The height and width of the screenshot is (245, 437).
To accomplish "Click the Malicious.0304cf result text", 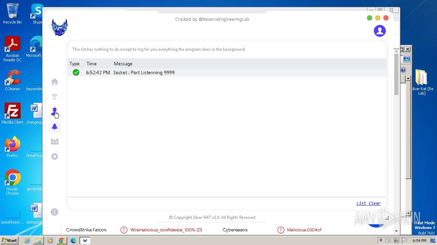I will (304, 230).
